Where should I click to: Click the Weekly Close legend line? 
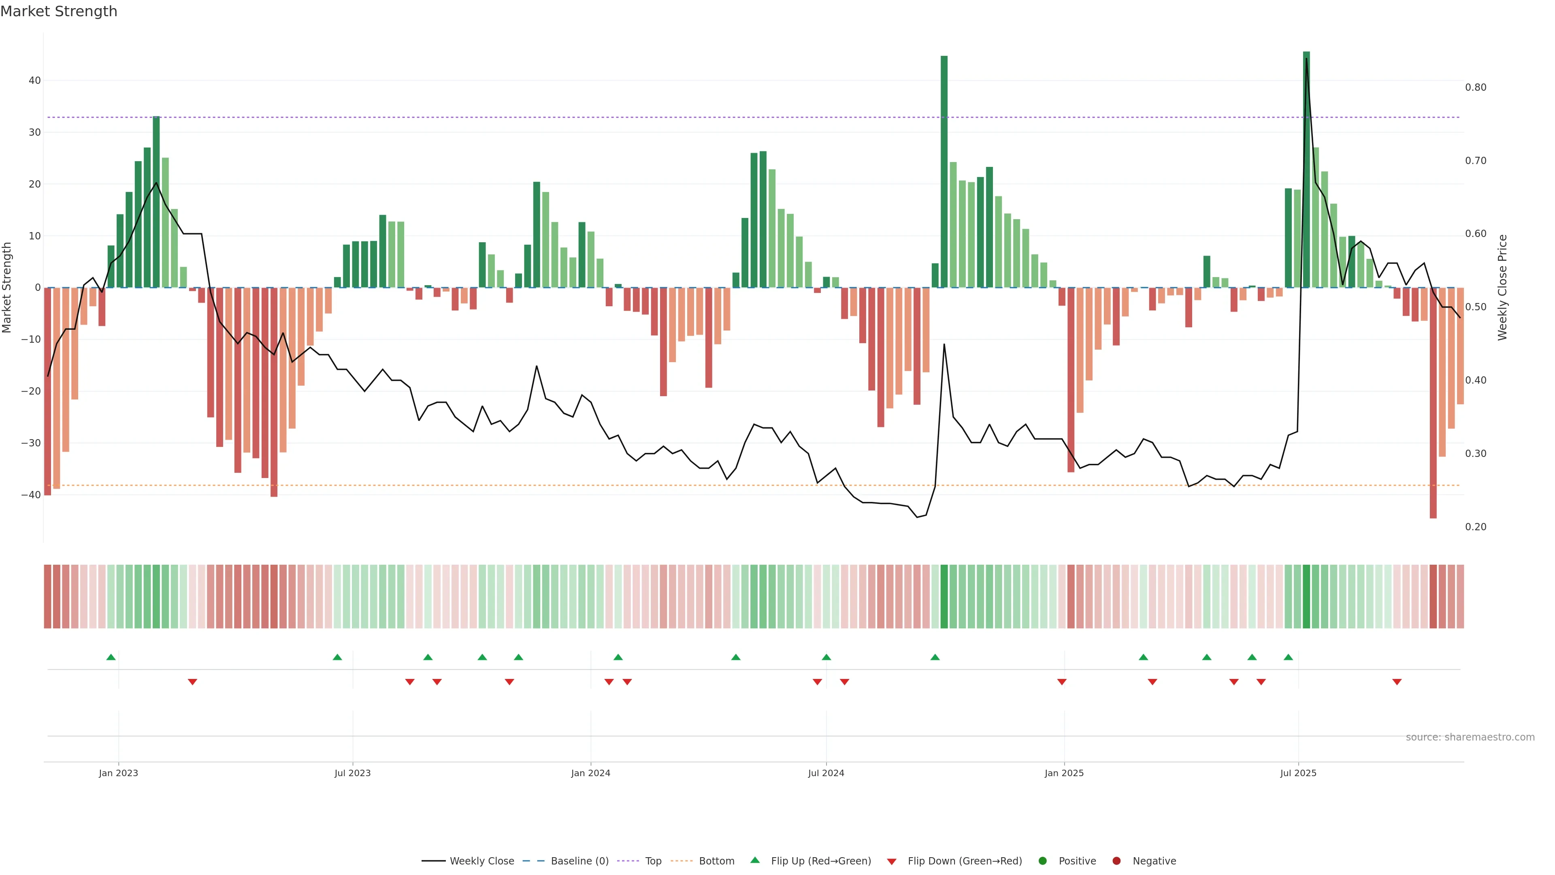433,861
